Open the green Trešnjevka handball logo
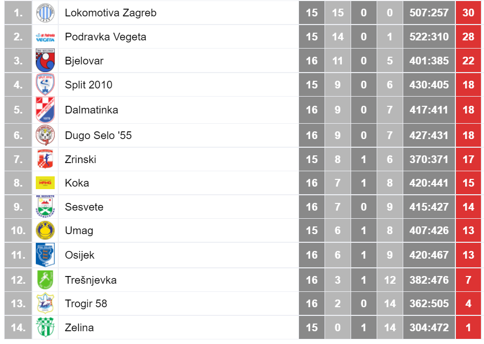The width and height of the screenshot is (484, 344). tap(45, 280)
